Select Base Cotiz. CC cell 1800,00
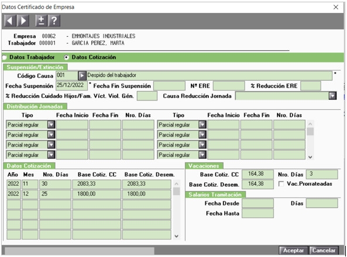This screenshot has height=257, width=347. point(97,195)
